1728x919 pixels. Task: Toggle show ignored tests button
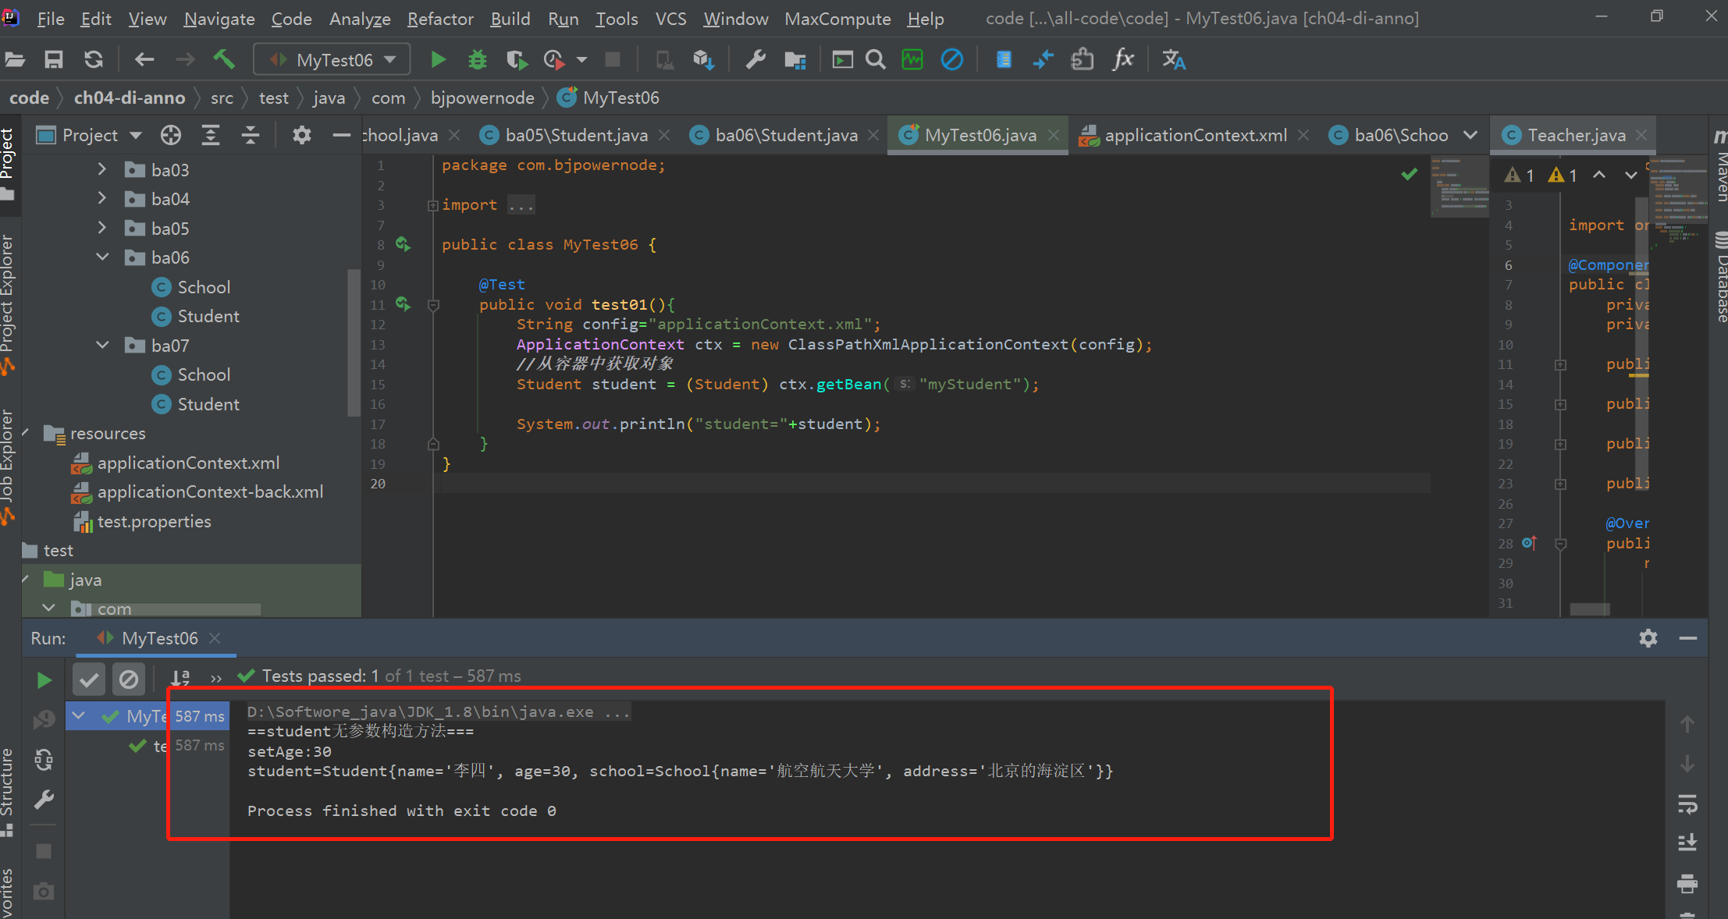[129, 679]
